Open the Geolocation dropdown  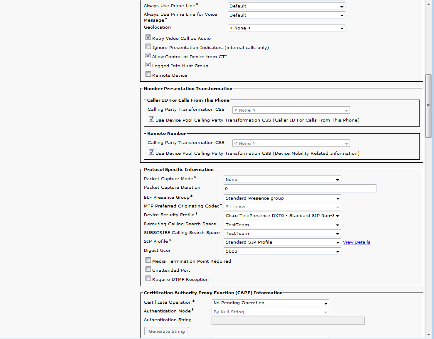pos(286,28)
